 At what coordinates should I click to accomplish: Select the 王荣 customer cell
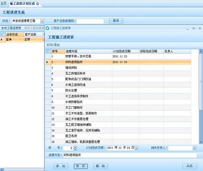click(33, 39)
